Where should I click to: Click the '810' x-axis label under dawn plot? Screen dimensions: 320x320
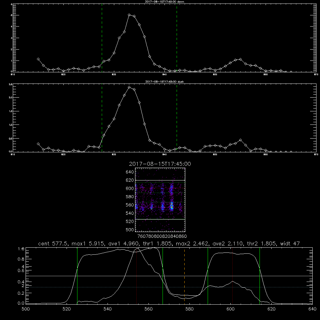13,74
